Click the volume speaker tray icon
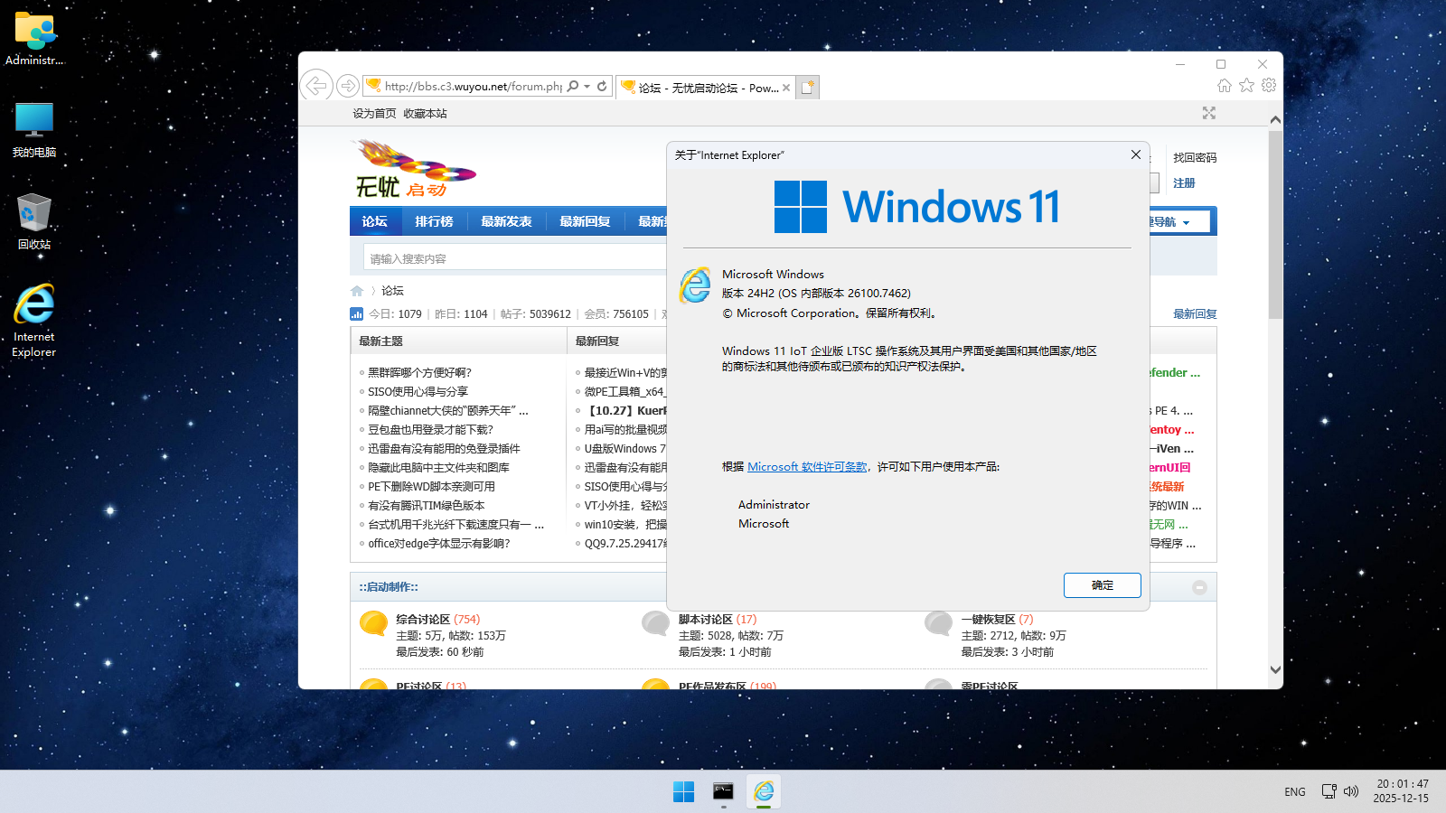 (1351, 791)
